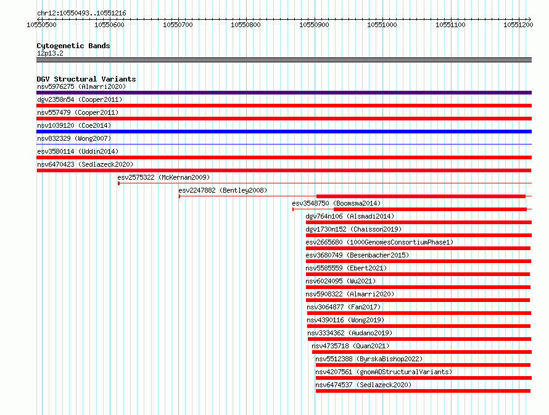Click ruler position 10551200
The width and height of the screenshot is (549, 415).
[x=518, y=25]
